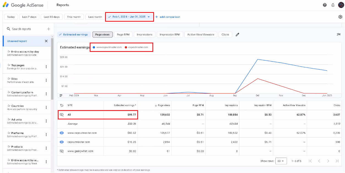This screenshot has height=173, width=345.
Task: Click the plus icon to add report
Action: click(49, 29)
